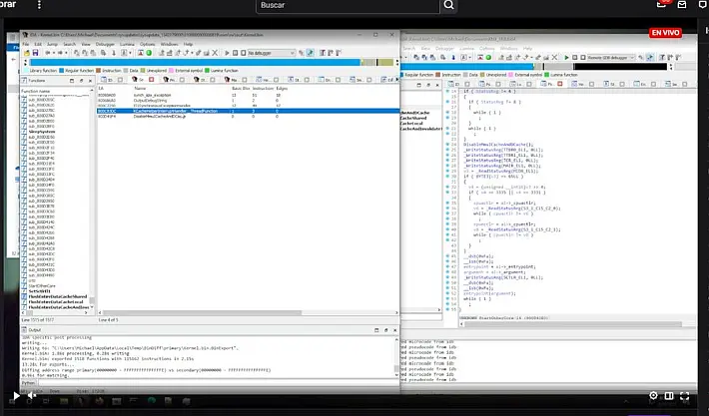Image resolution: width=709 pixels, height=416 pixels.
Task: Select FlushEntireDataCacheLocal in Functions list
Action: click(56, 301)
